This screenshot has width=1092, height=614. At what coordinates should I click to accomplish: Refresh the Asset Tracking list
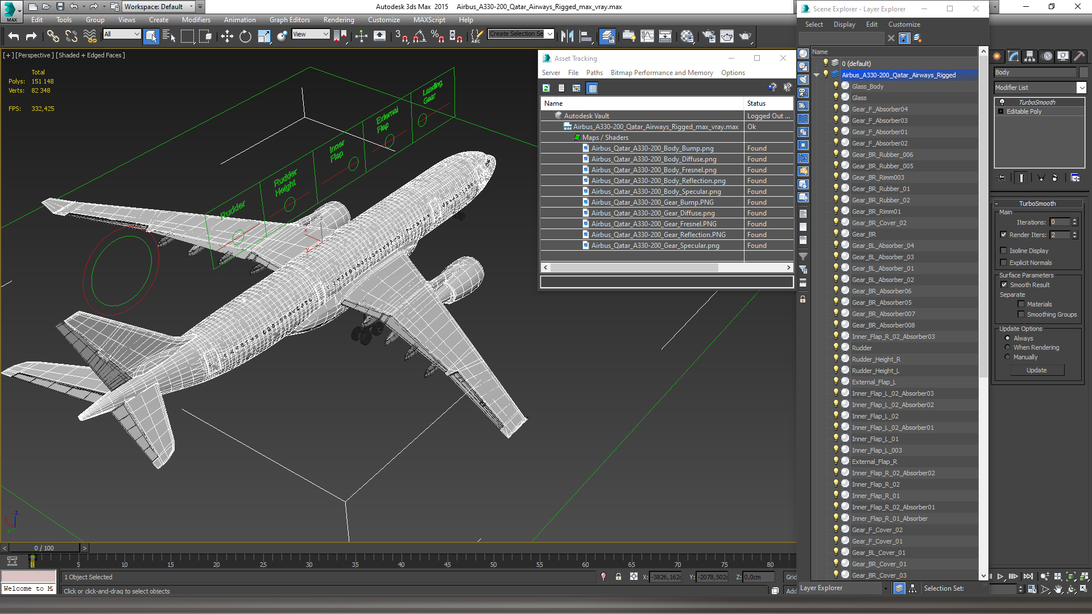tap(546, 88)
